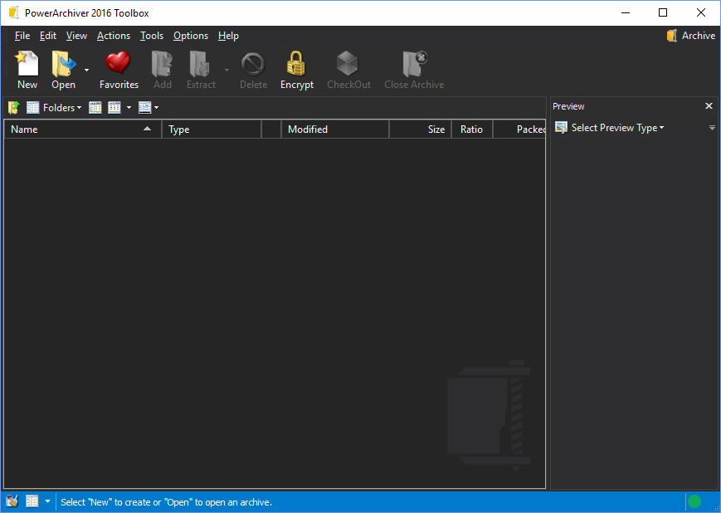Minimize the PowerArchiver window
721x513 pixels.
point(626,13)
